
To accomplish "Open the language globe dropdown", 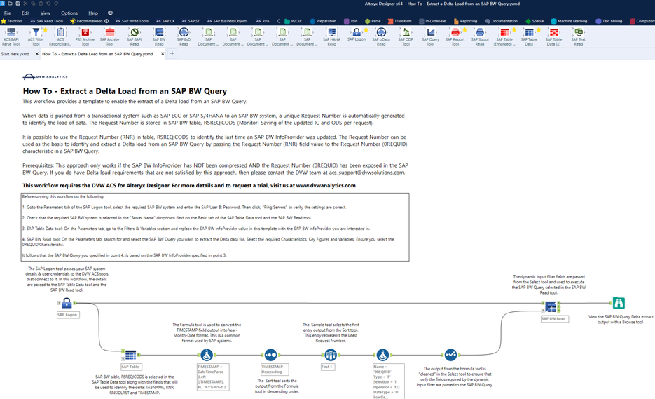I will click(x=110, y=13).
